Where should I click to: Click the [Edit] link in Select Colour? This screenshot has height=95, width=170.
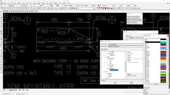click(x=145, y=90)
